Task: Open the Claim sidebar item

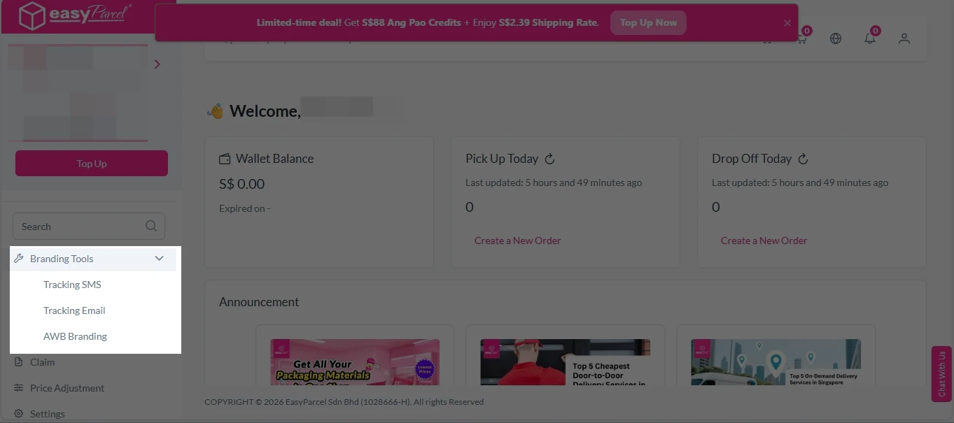Action: 42,362
